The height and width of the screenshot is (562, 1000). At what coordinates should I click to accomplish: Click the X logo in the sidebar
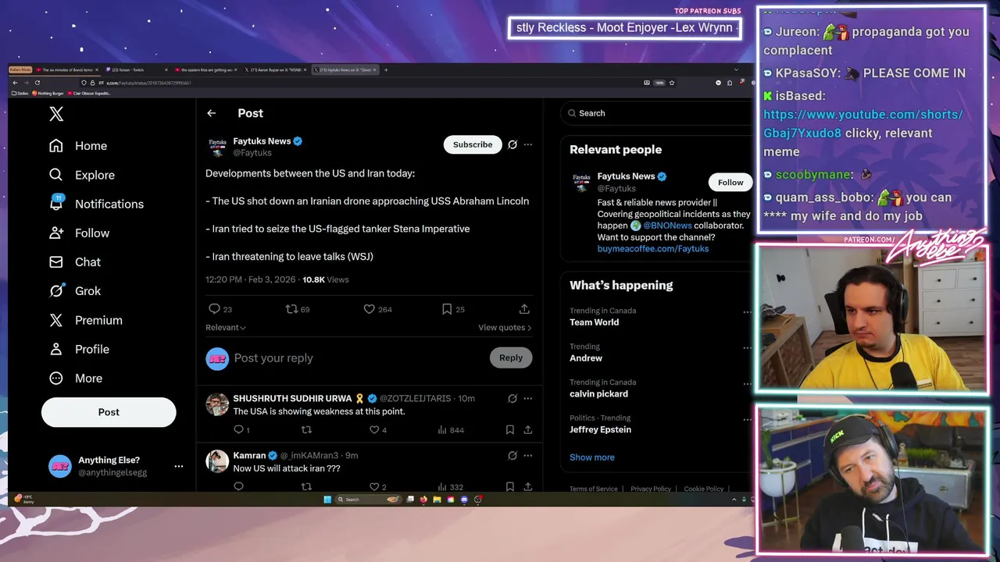(56, 114)
